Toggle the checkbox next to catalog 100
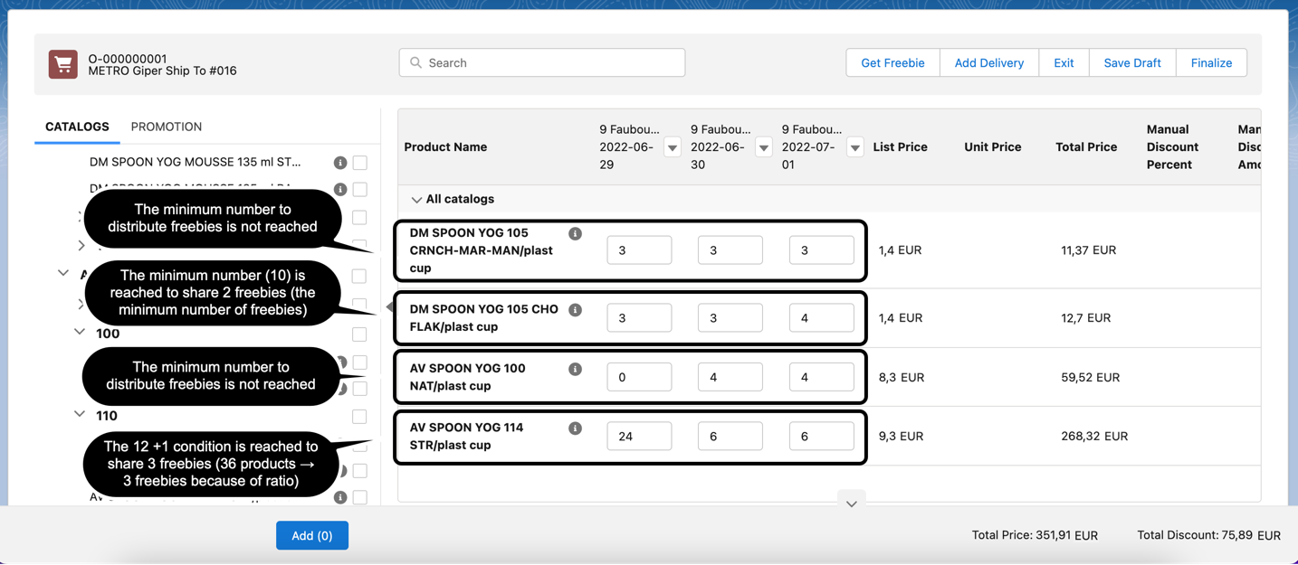Image resolution: width=1298 pixels, height=565 pixels. [359, 334]
